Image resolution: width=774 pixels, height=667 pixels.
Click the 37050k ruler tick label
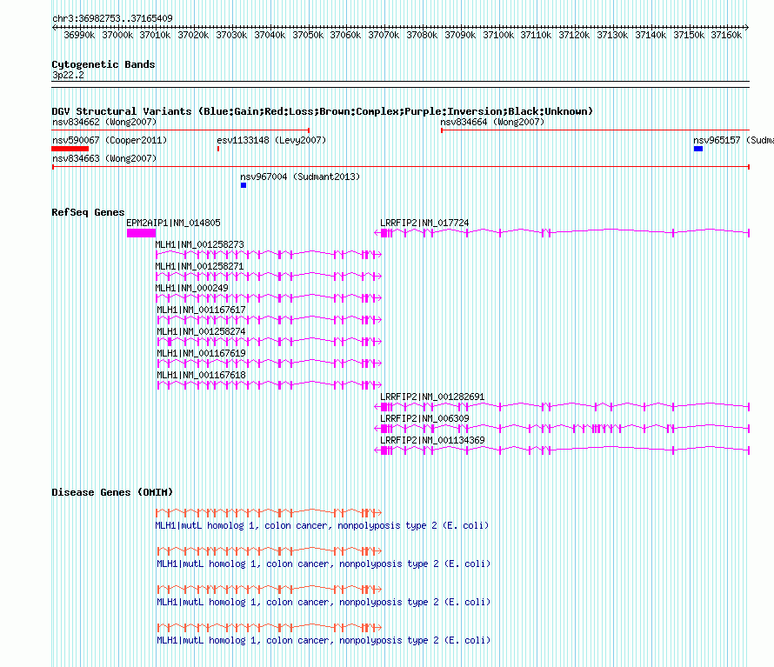pos(308,35)
